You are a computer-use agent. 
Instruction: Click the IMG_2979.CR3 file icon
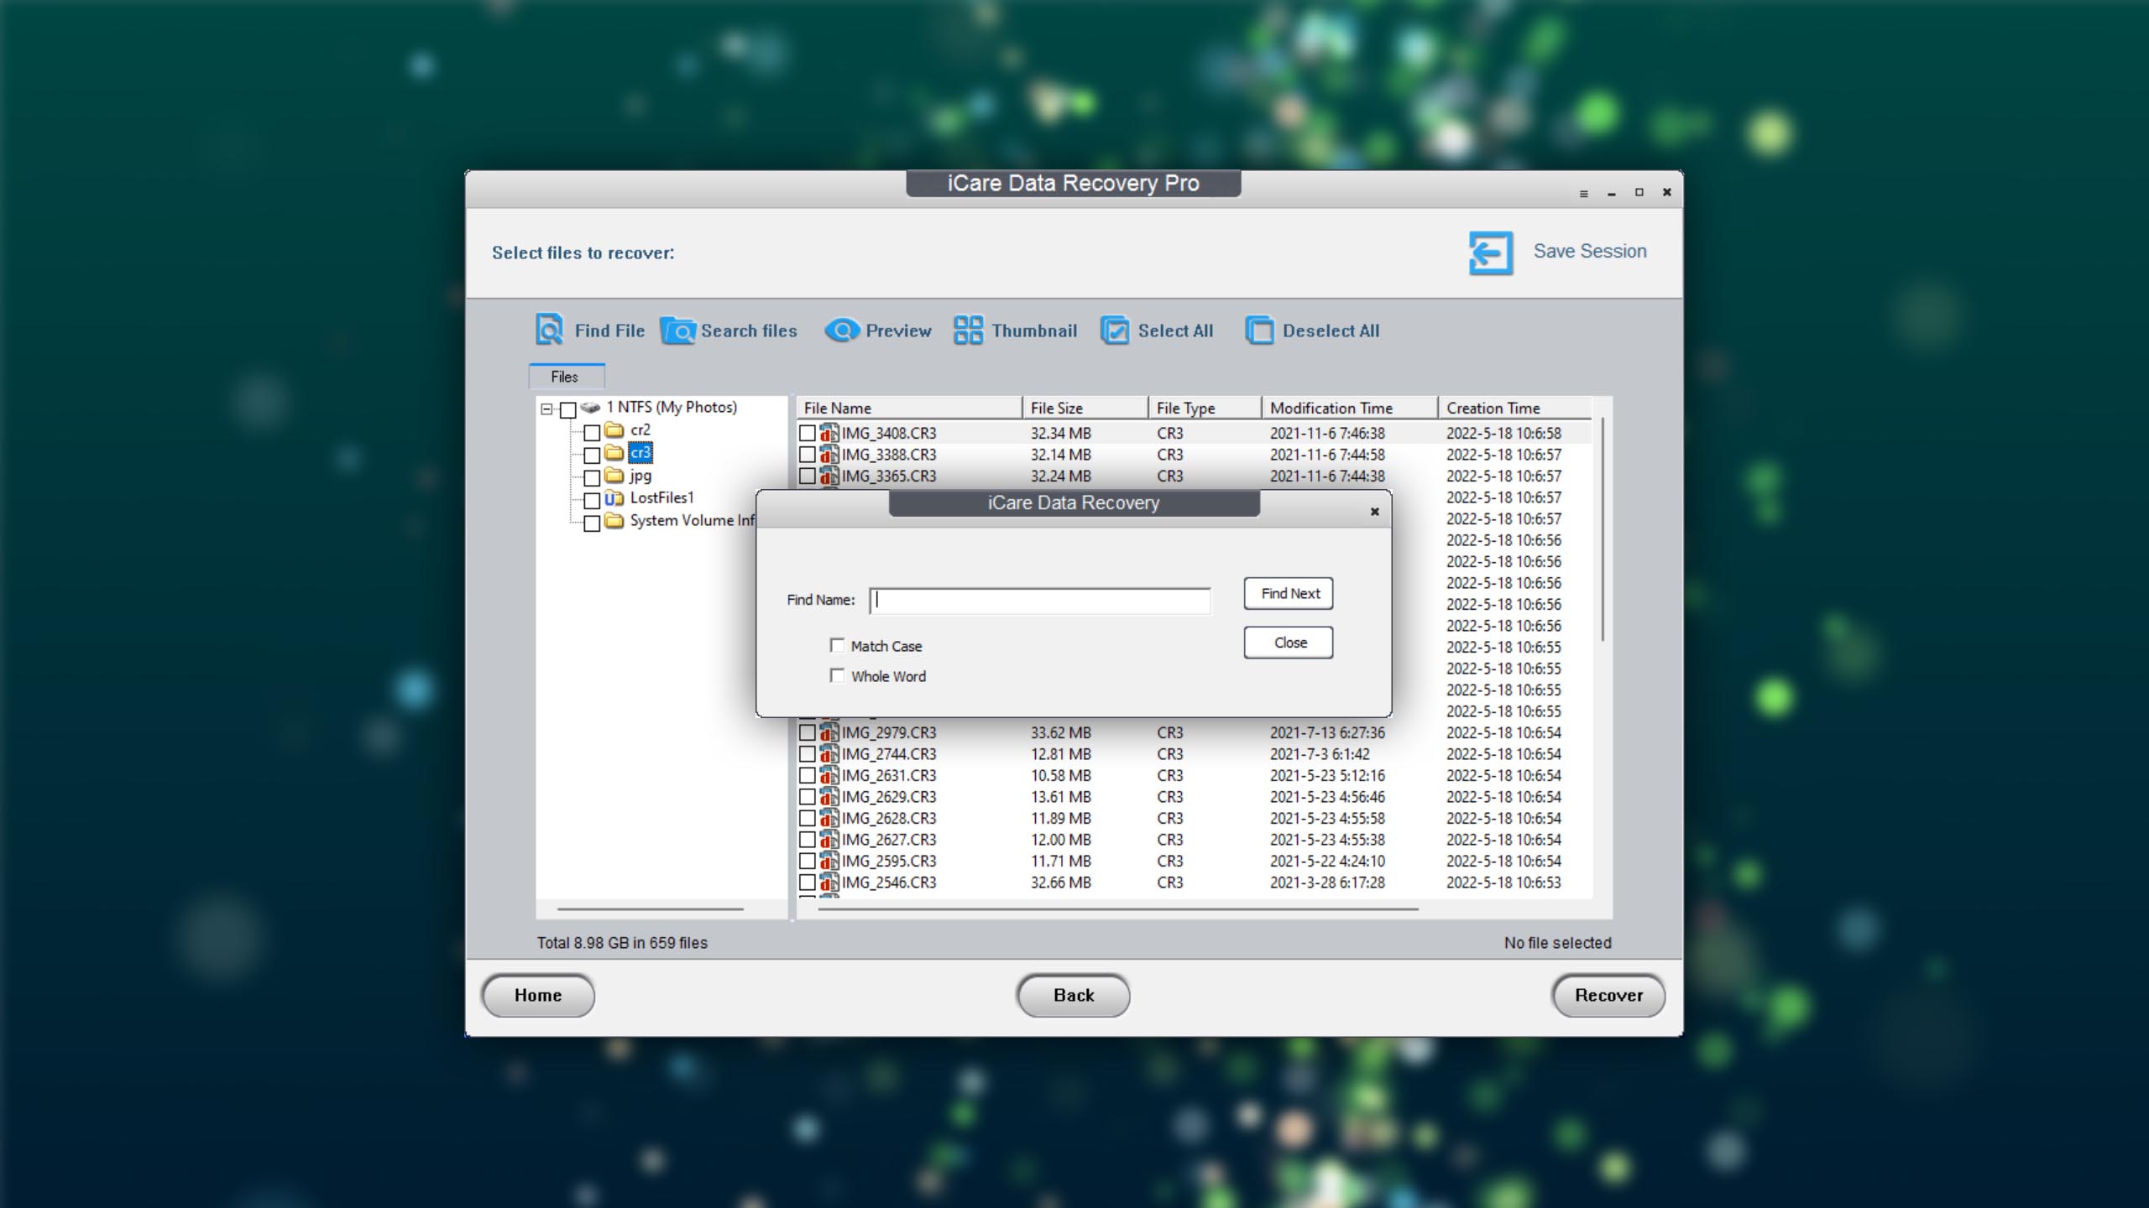pyautogui.click(x=829, y=732)
